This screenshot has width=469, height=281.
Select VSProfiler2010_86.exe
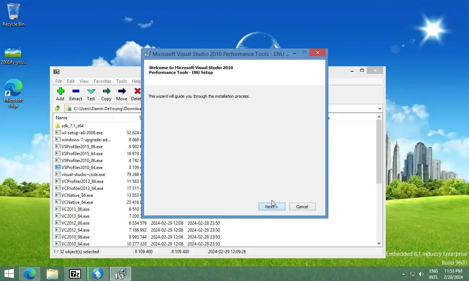click(82, 161)
